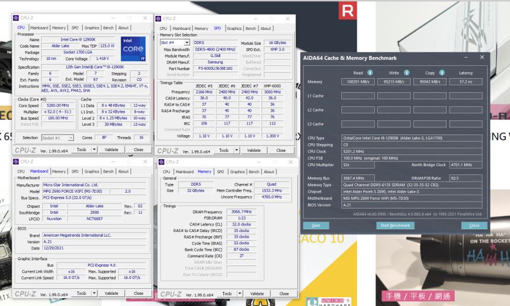Click North Bridge Clock value 4701.1 MHz
510x306 pixels.
tap(466, 165)
